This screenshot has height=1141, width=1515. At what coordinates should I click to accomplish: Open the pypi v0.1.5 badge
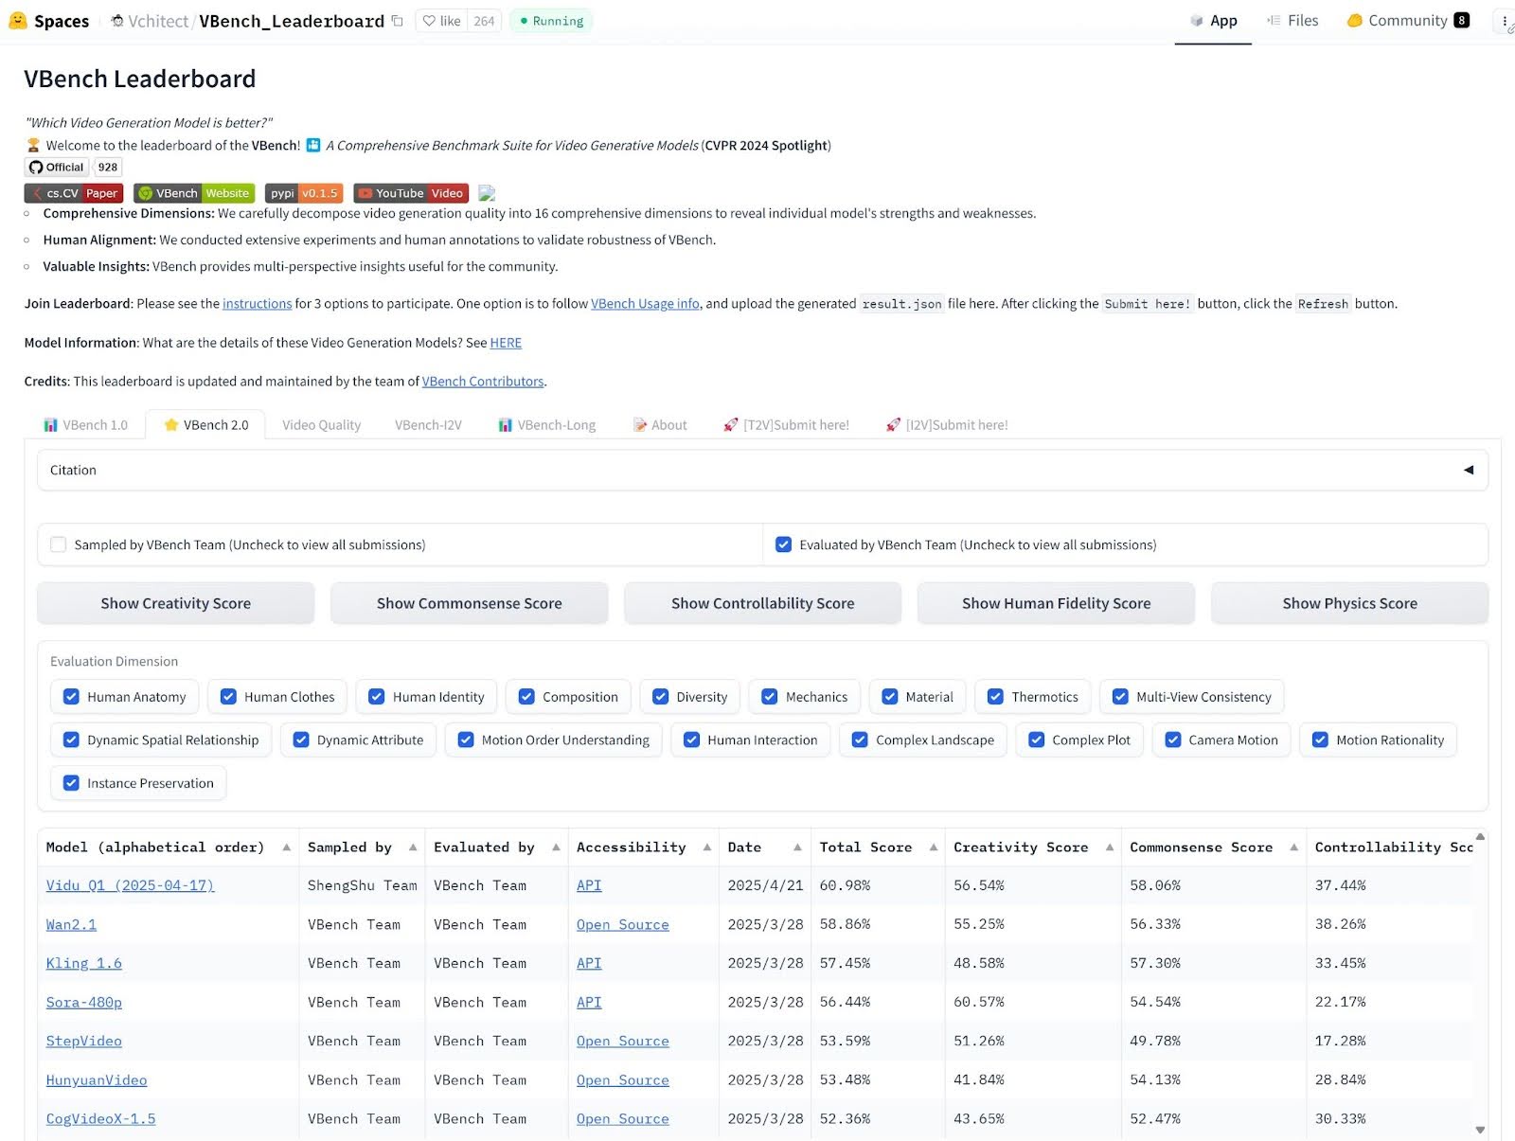pos(304,193)
